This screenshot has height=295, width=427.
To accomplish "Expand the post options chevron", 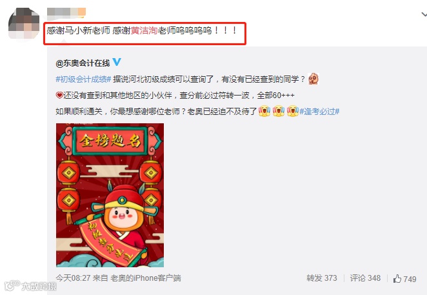I will pos(424,14).
